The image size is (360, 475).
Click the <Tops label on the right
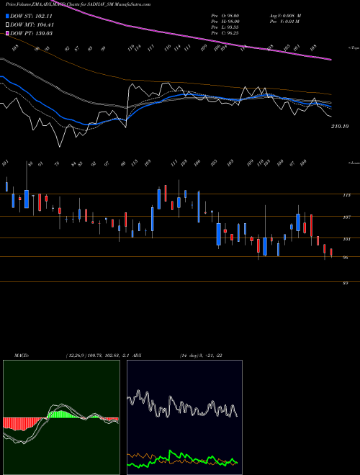(354, 48)
